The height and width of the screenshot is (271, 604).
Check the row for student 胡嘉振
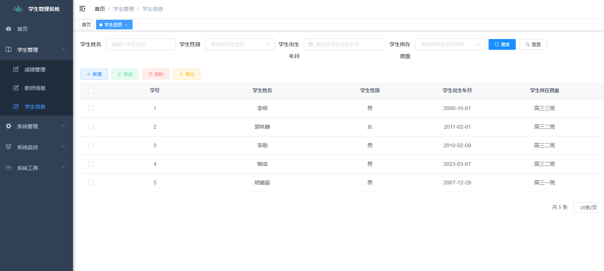coord(91,183)
